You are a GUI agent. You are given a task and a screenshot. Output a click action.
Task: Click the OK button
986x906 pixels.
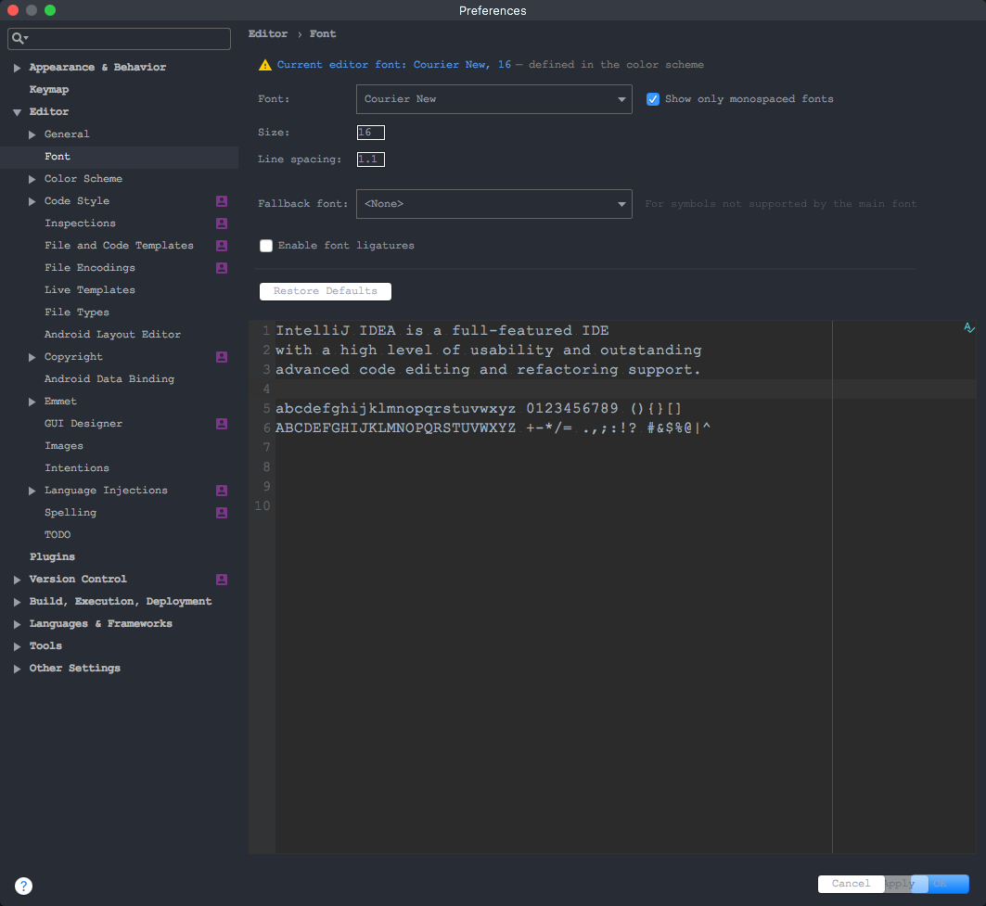tap(941, 884)
